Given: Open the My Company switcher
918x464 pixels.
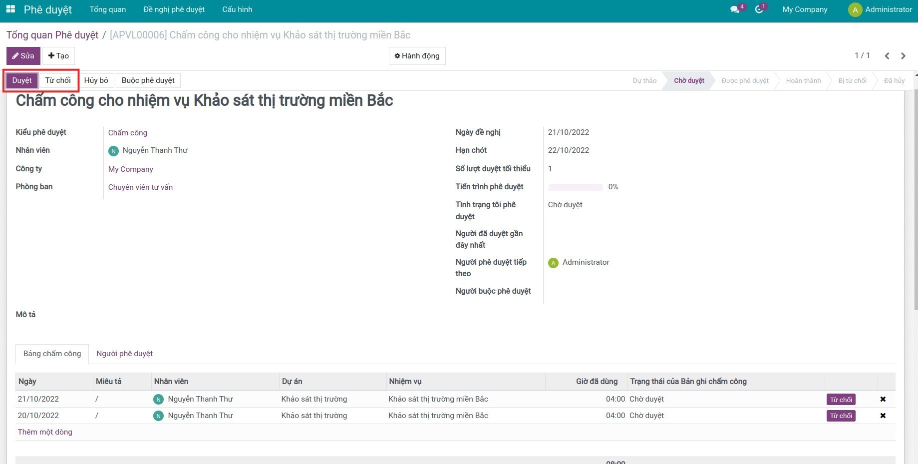Looking at the screenshot, I should point(805,9).
